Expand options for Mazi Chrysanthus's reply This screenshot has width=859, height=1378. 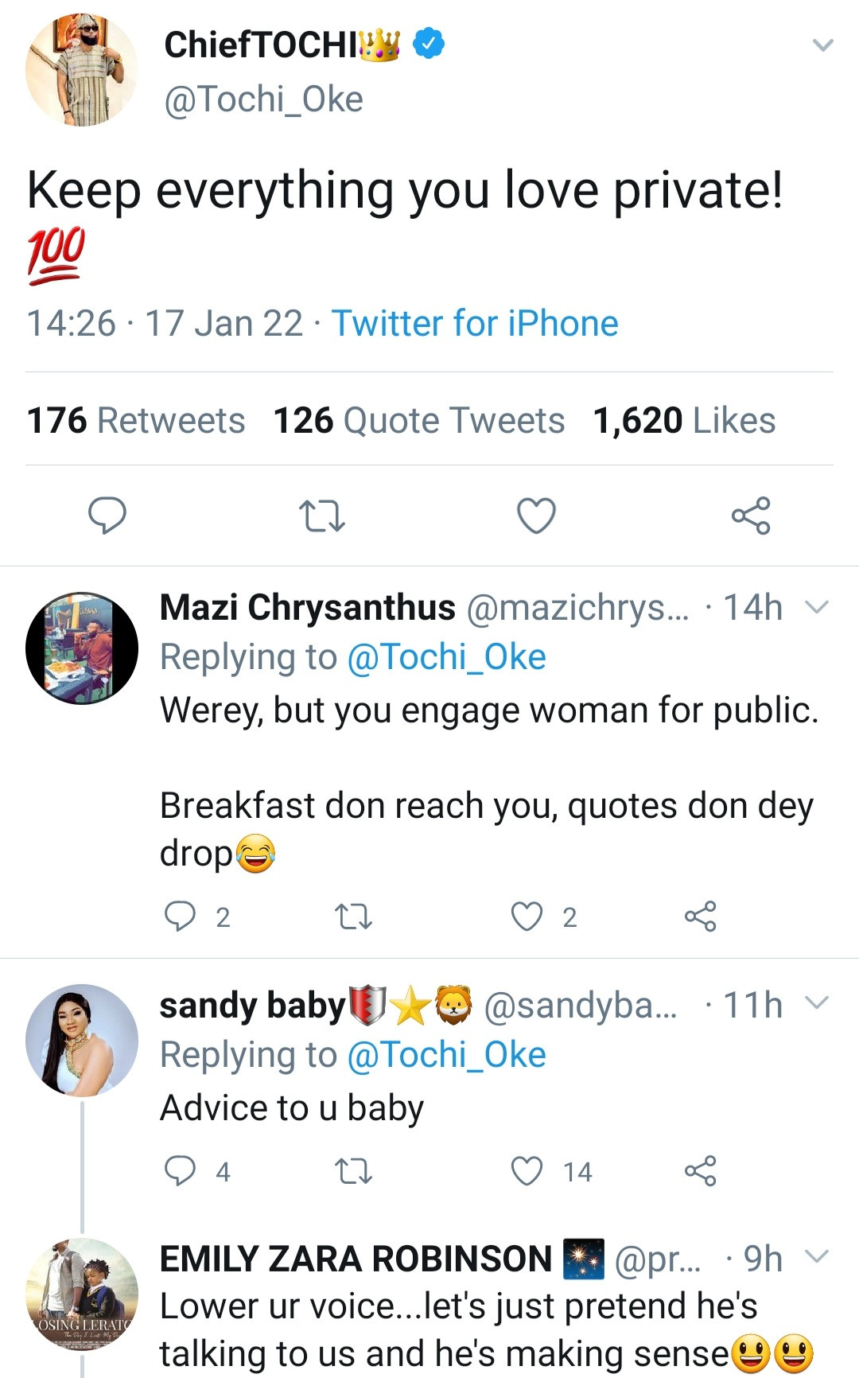tap(817, 608)
